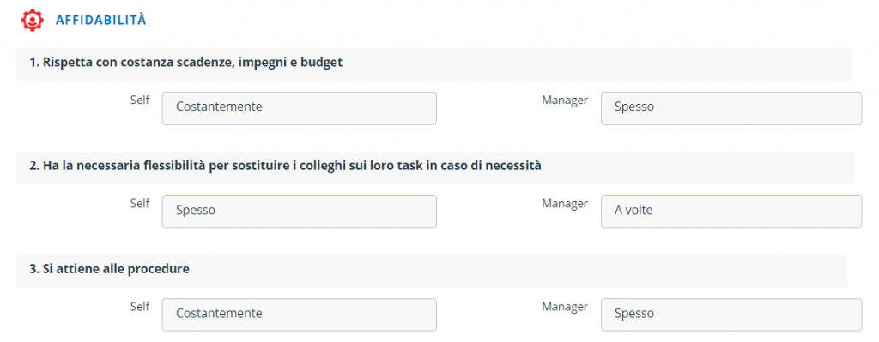Click the Self label under statement 2

140,204
